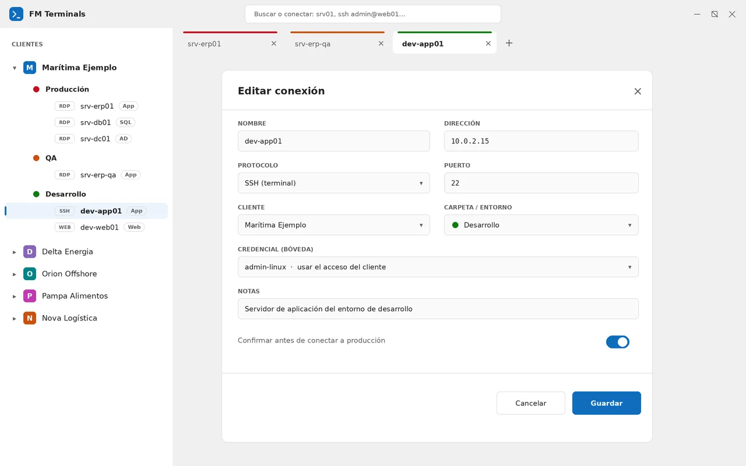The height and width of the screenshot is (466, 746).
Task: Expand the Delta Energia client
Action: coord(15,252)
